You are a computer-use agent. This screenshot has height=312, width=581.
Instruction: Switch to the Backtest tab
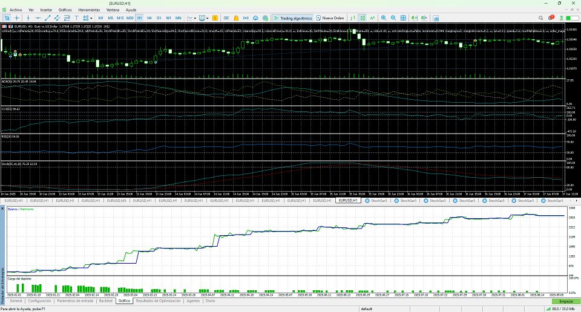point(106,301)
